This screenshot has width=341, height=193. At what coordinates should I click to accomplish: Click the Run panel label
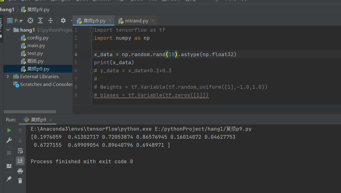11,120
